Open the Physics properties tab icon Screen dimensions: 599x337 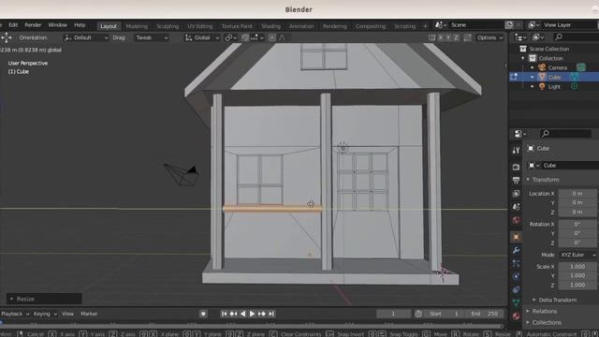[x=516, y=277]
